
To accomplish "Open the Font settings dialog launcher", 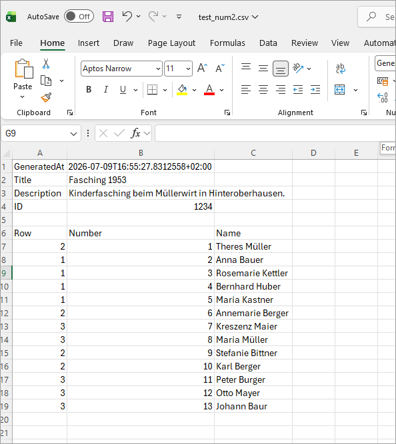I will pos(227,112).
